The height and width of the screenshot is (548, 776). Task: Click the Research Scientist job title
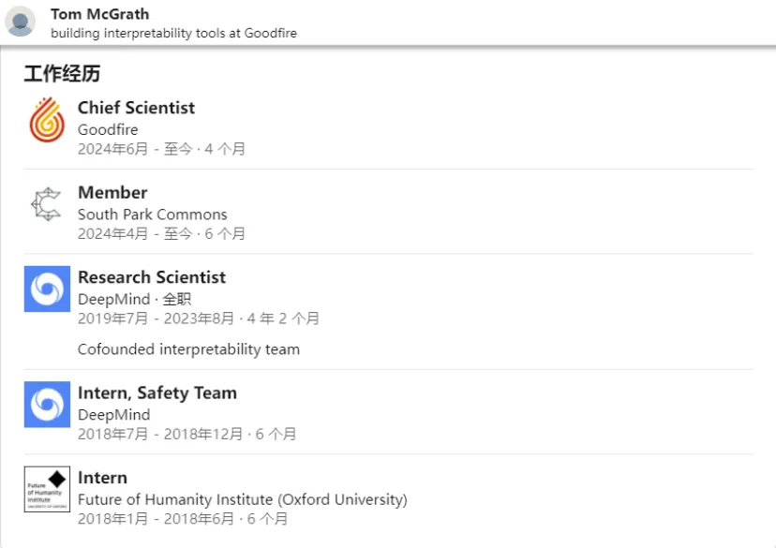pyautogui.click(x=152, y=277)
